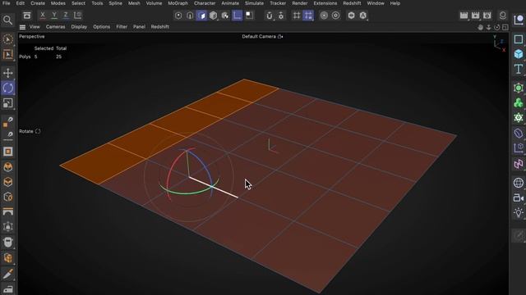Open the MoGraph menu
This screenshot has width=526, height=295.
click(x=178, y=3)
